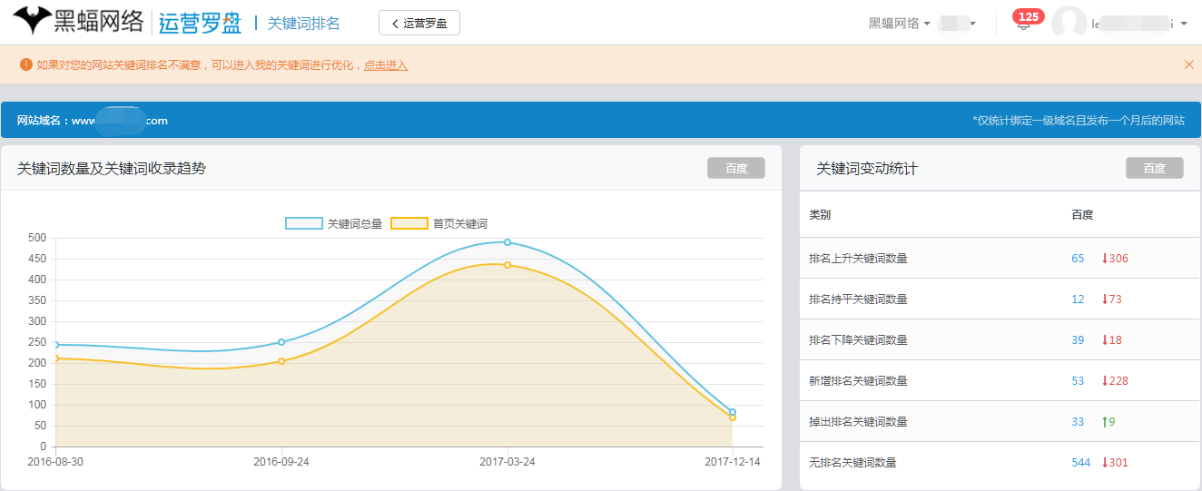Viewport: 1202px width, 491px height.
Task: Select 百度 in 关键词变动统计 panel
Action: (x=1154, y=168)
